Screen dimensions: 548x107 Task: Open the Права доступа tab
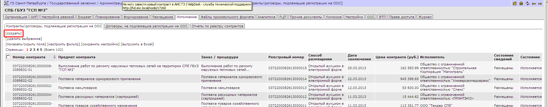click(402, 17)
